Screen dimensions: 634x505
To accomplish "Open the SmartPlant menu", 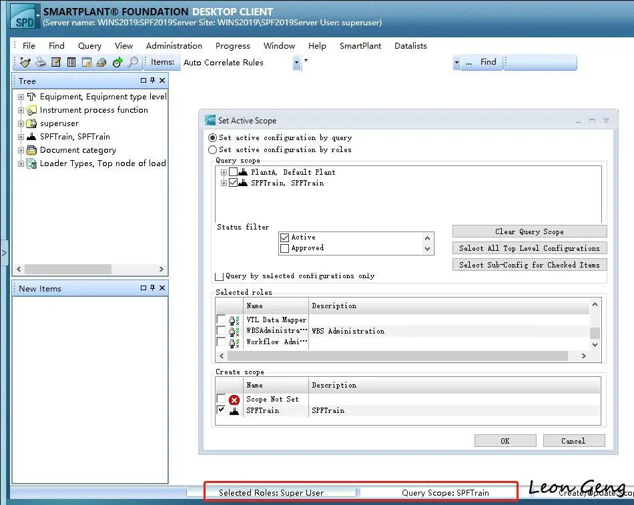I will 360,45.
